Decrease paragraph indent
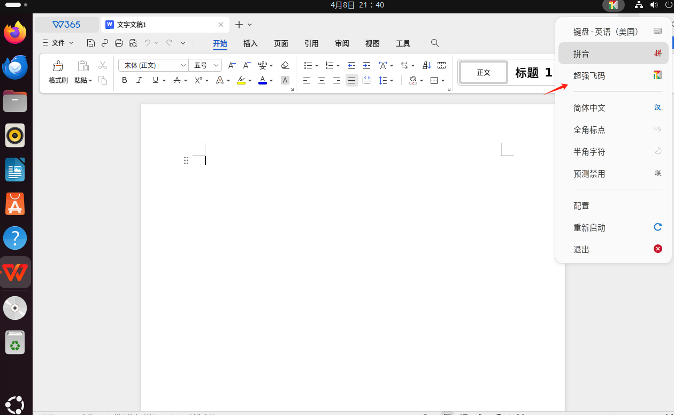 pyautogui.click(x=351, y=65)
